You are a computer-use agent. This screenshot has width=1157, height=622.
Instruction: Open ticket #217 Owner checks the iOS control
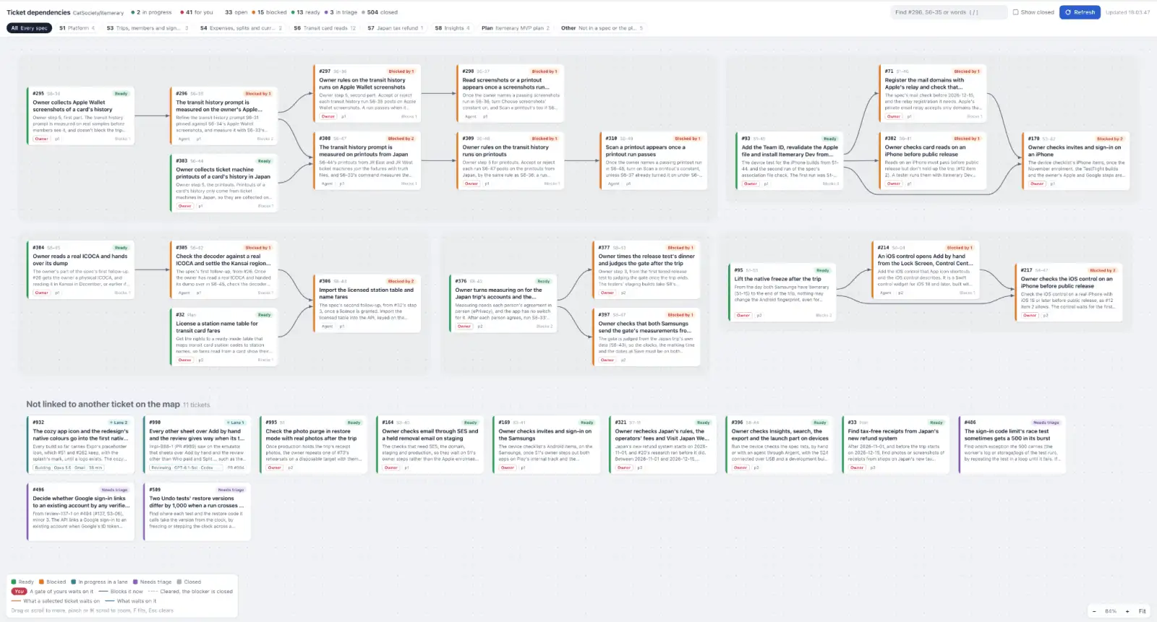point(1068,293)
